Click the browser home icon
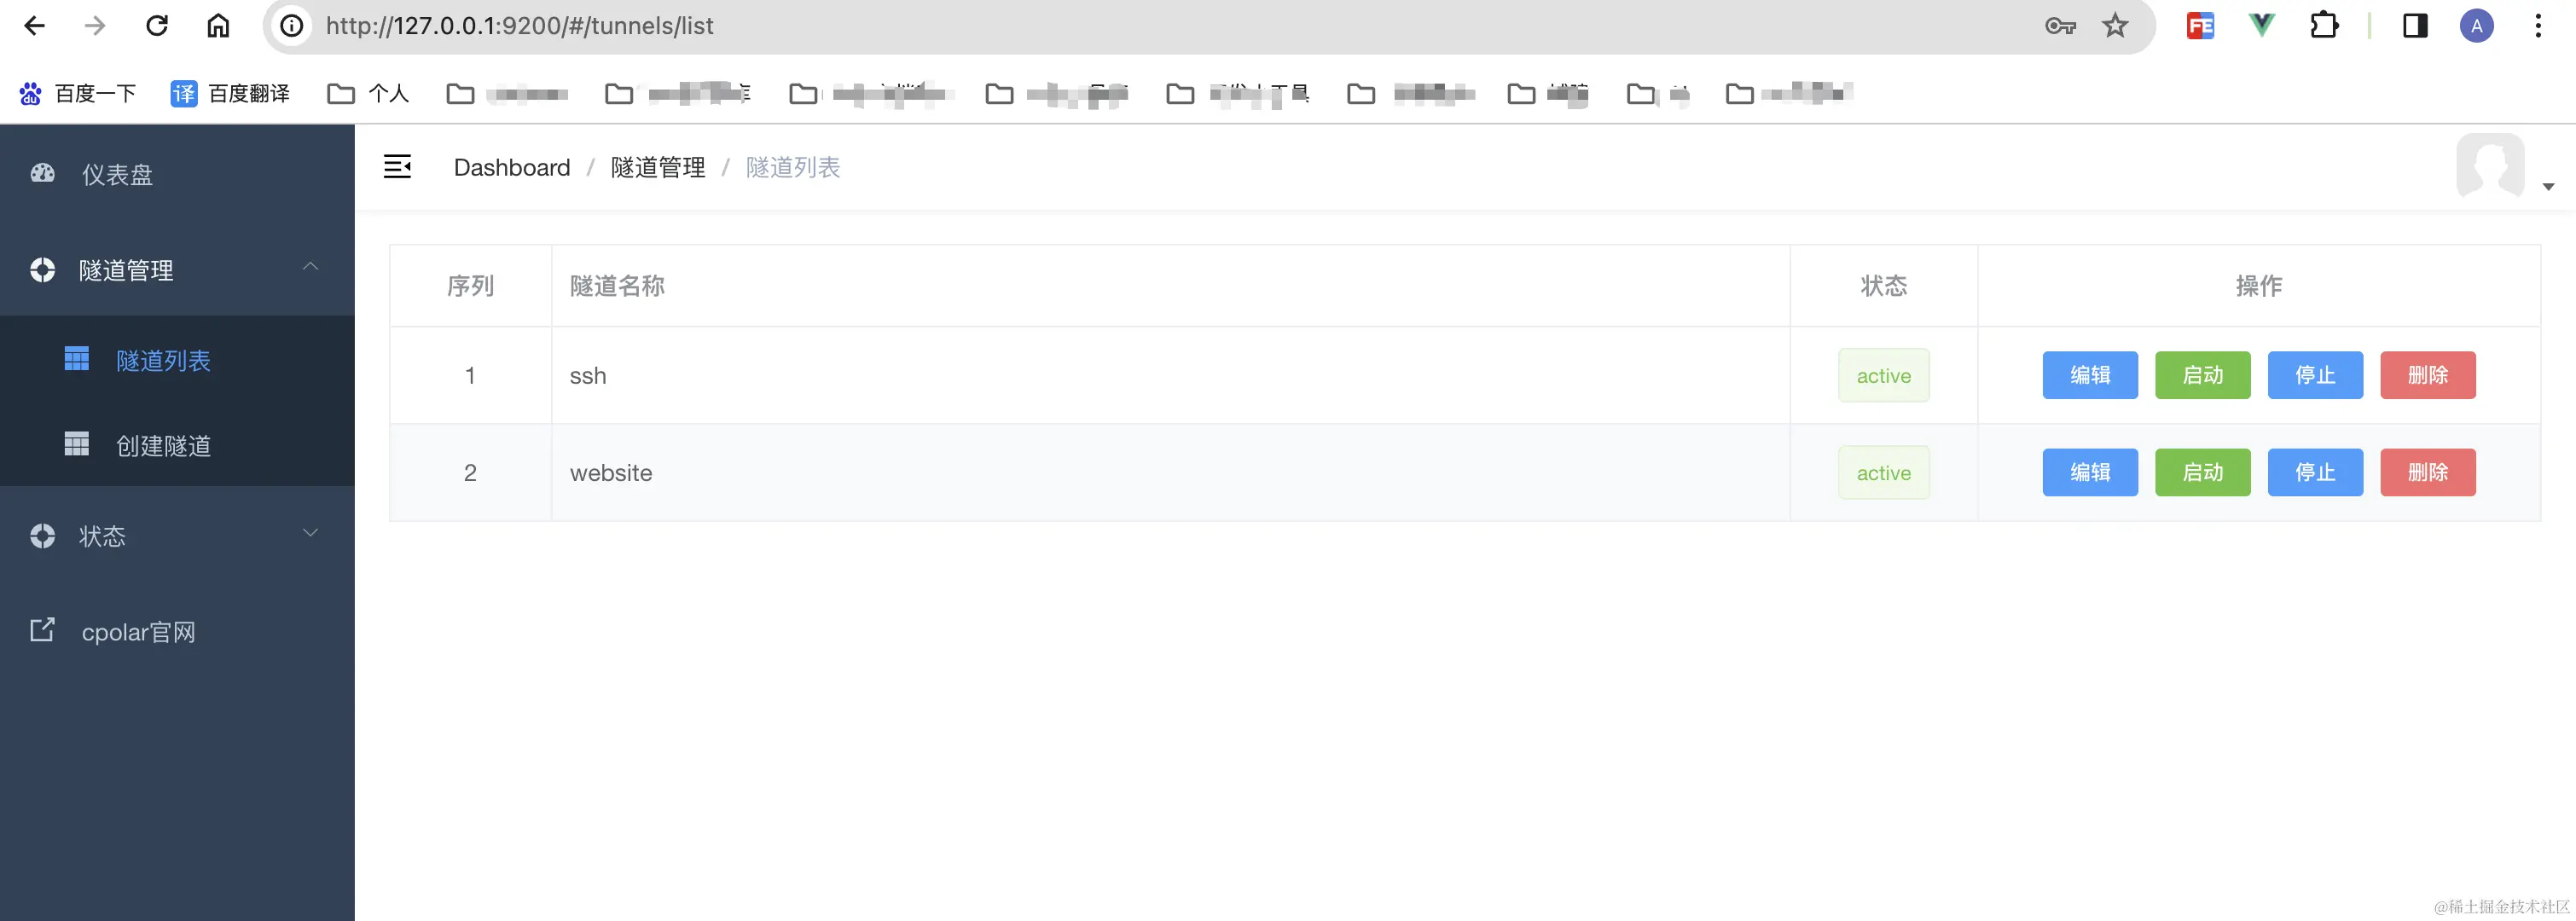 (218, 26)
